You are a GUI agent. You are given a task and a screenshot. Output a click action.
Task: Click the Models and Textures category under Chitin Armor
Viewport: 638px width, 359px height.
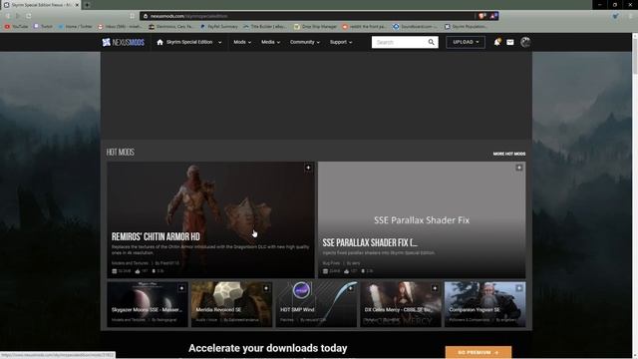pos(130,263)
